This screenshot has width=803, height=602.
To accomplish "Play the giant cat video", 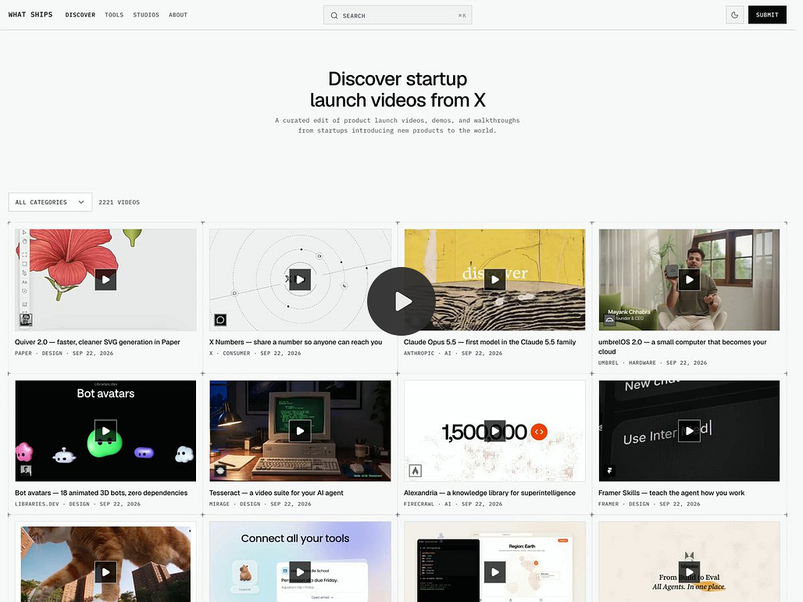I will [105, 572].
